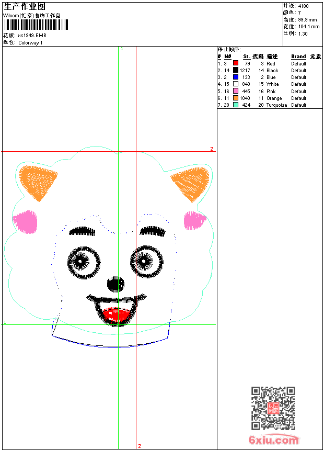Select the Colorway 1 label
This screenshot has width=324, height=450.
[30, 43]
